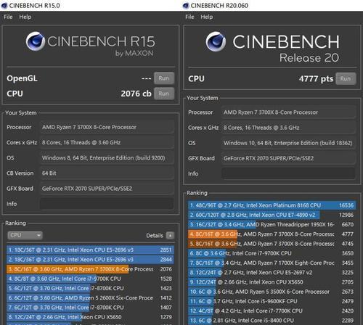Open the CPU ranking dropdown in R15
The height and width of the screenshot is (325, 363).
25,235
